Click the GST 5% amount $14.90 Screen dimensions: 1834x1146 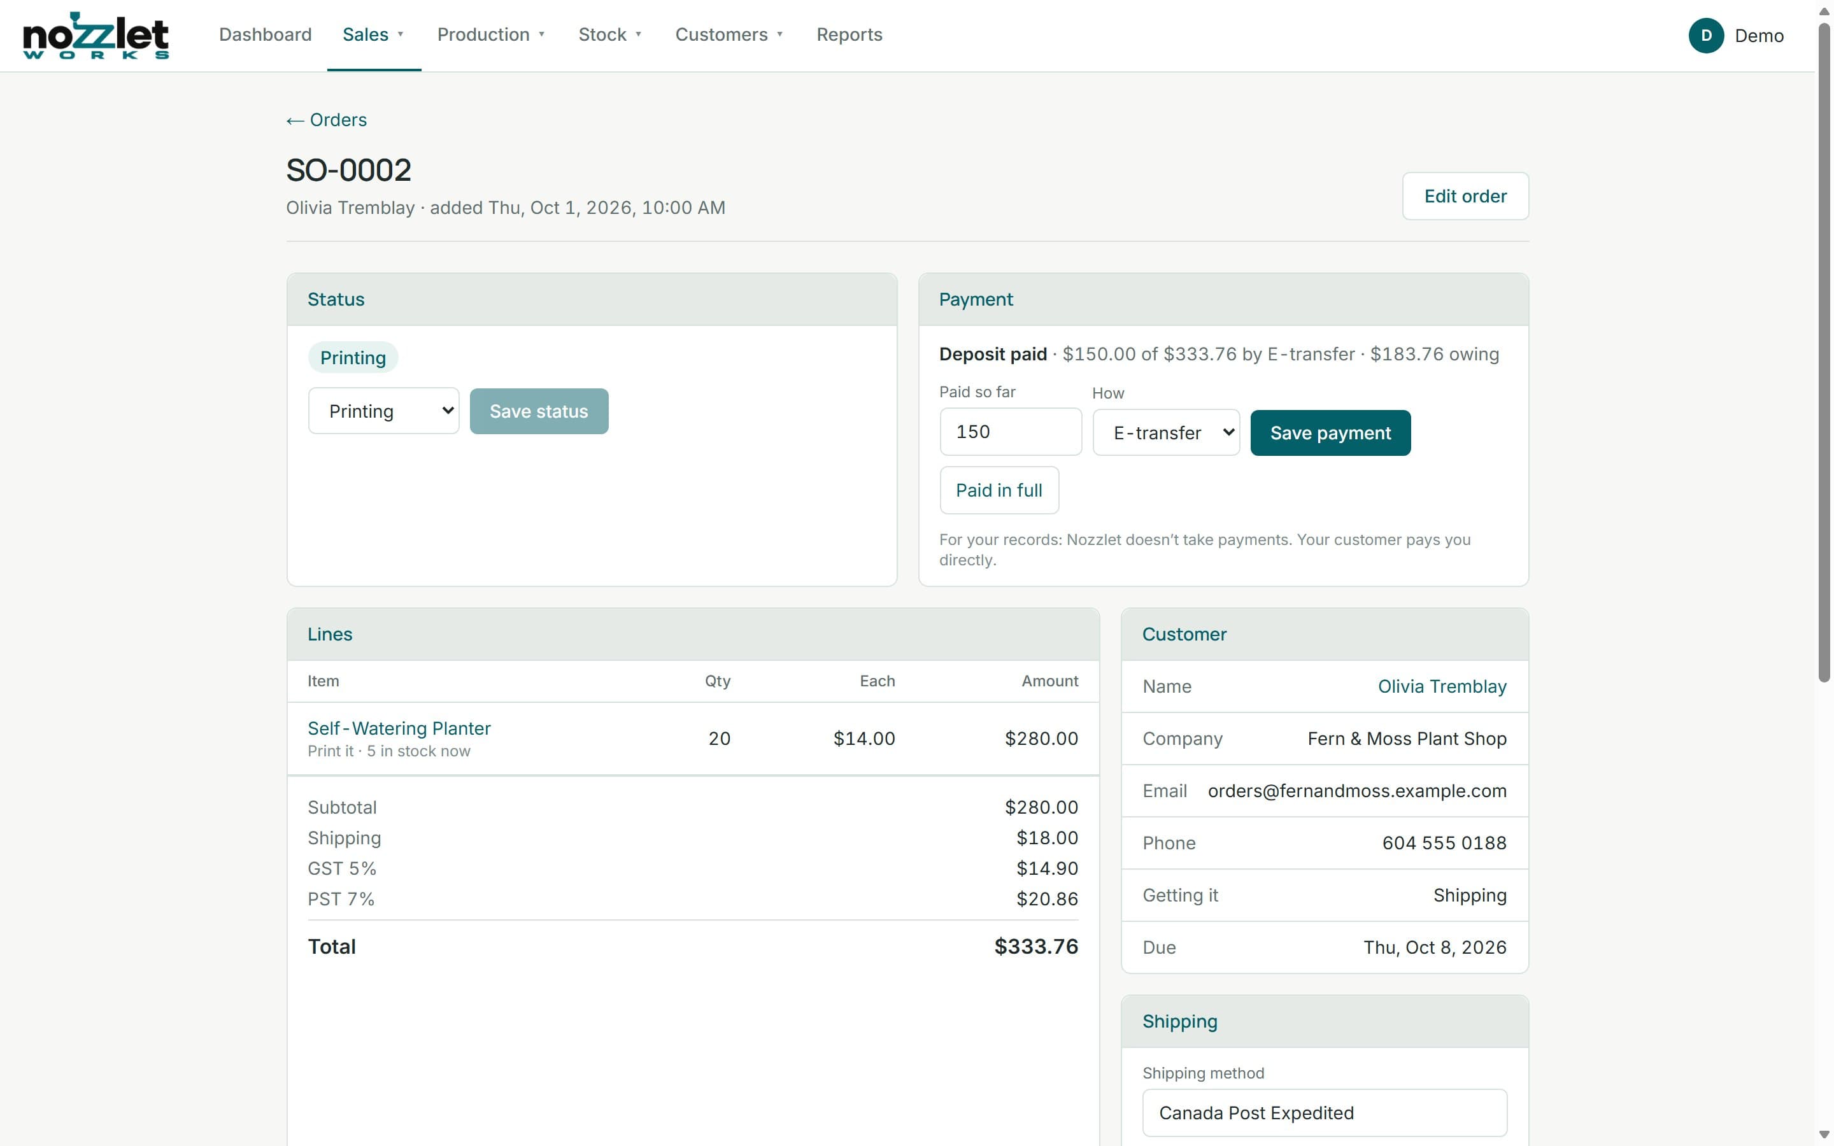tap(1047, 868)
